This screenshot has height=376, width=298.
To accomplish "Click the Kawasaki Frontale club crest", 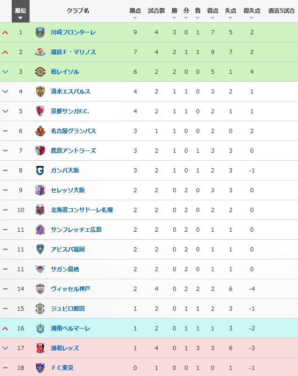I will pos(40,32).
